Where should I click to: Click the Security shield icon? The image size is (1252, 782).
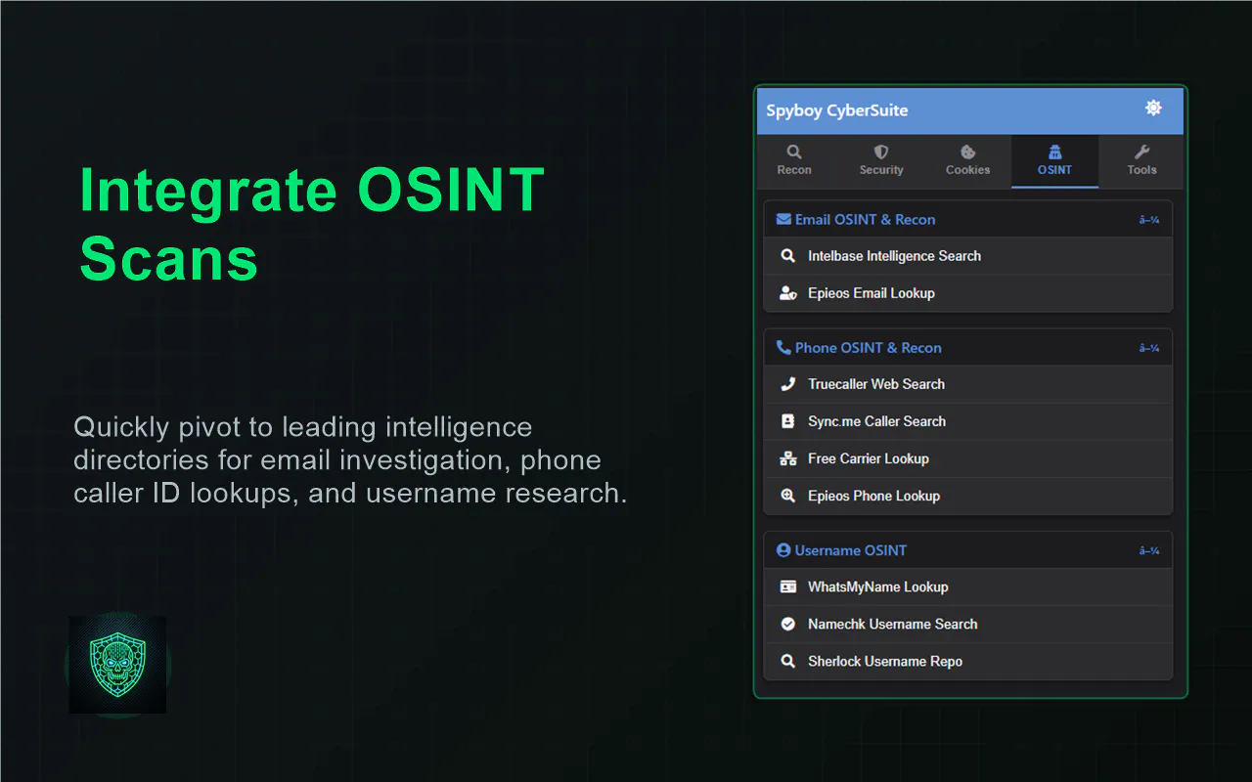[x=881, y=152]
